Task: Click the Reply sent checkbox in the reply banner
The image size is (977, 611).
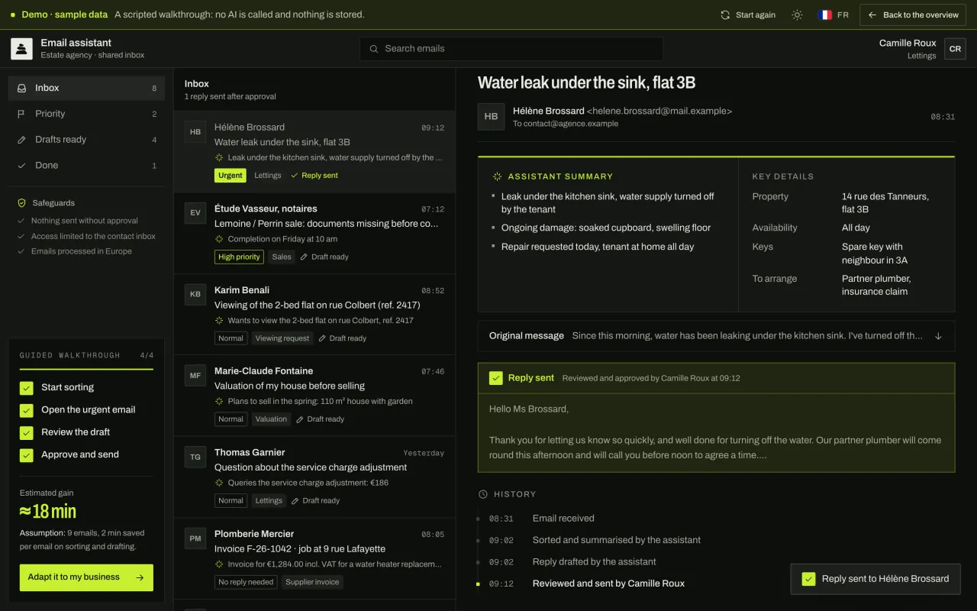Action: point(496,378)
